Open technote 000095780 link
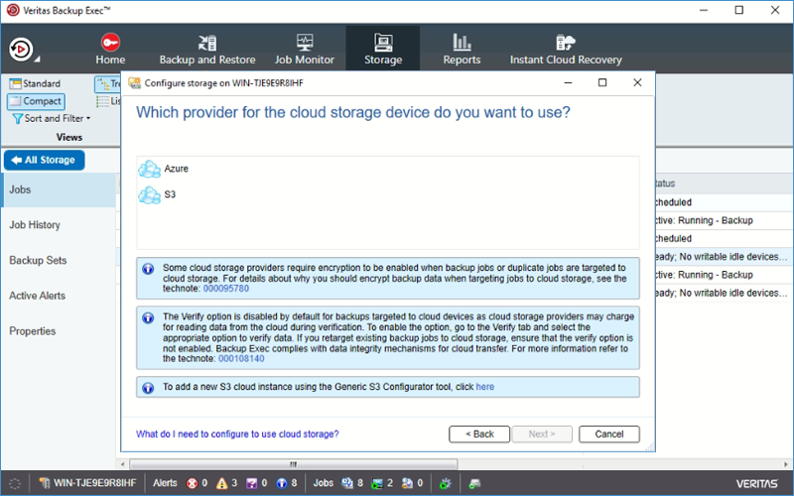 pyautogui.click(x=226, y=289)
